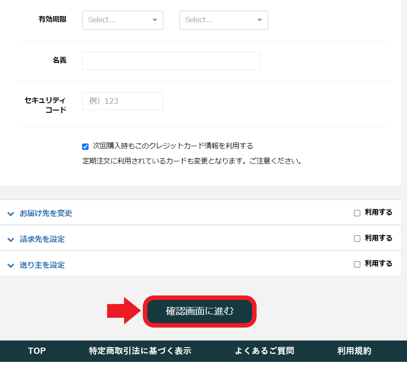407x365 pixels.
Task: Expand the 請求先を設定 chevron
Action: (x=11, y=239)
